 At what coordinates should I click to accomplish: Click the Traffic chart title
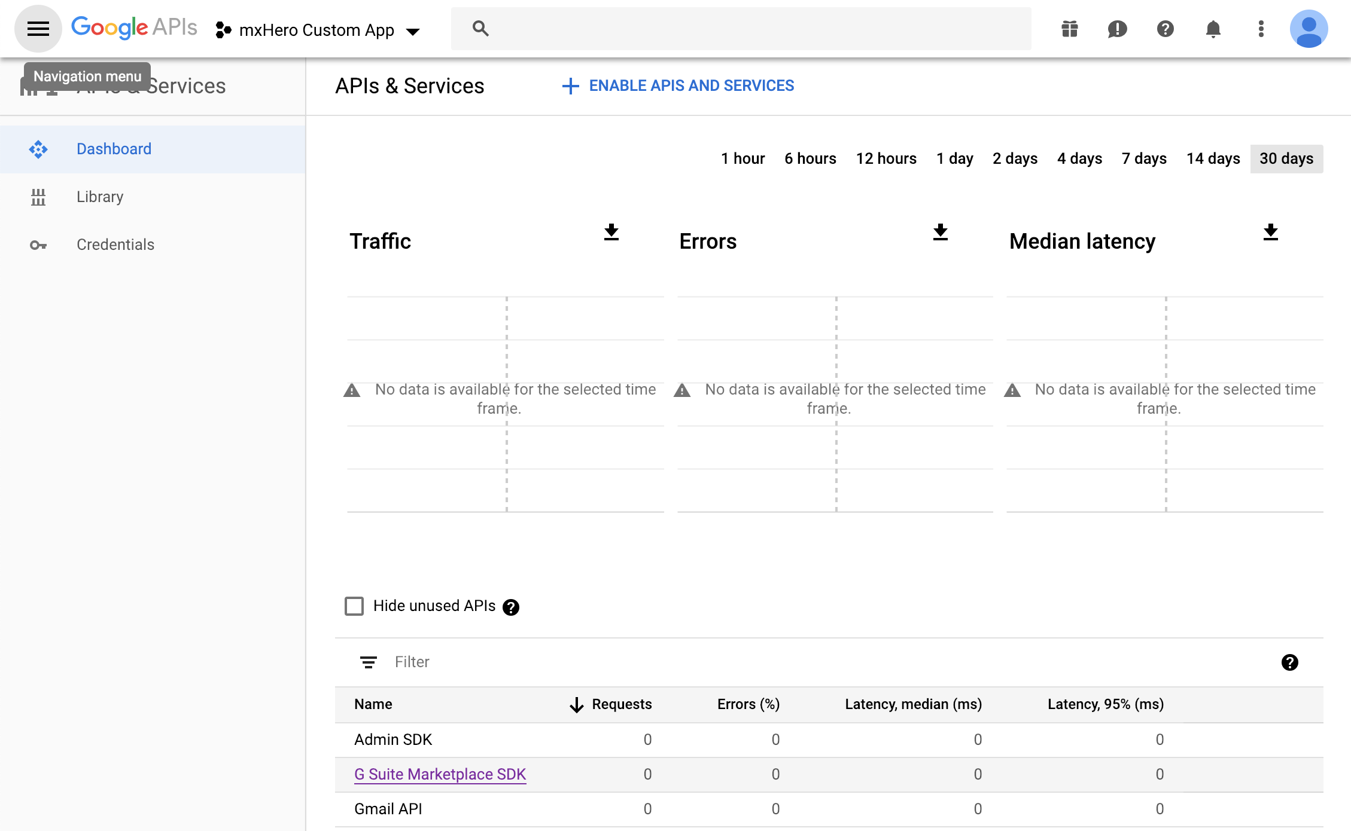pos(380,242)
